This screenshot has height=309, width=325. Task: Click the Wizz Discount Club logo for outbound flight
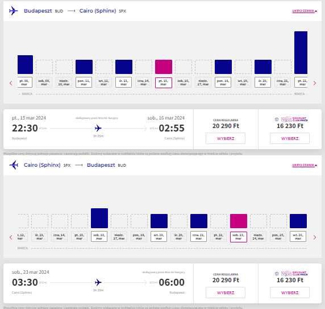[294, 120]
